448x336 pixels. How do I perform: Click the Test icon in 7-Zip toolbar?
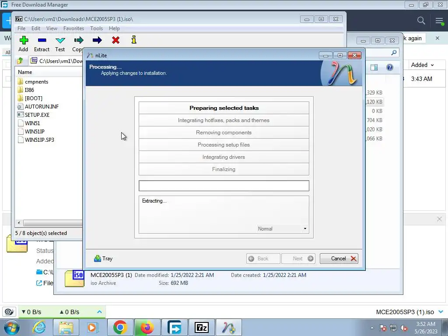tap(60, 40)
